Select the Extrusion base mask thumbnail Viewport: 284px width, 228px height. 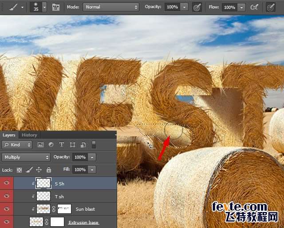(57, 222)
